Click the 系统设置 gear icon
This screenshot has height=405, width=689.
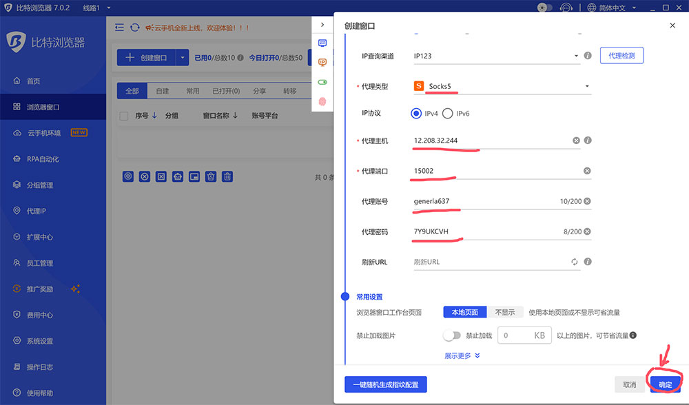17,340
